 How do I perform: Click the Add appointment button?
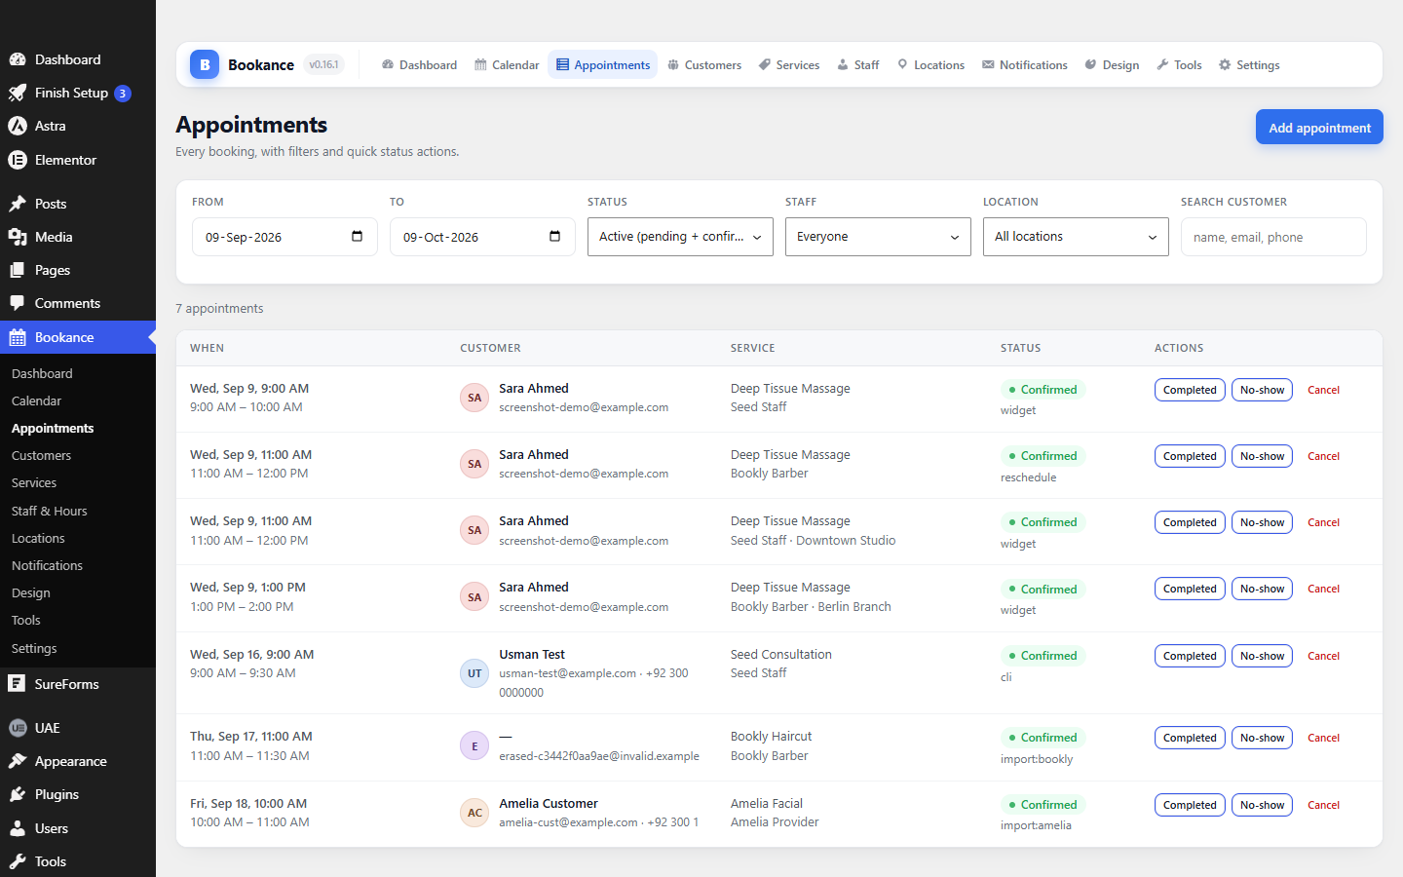tap(1319, 128)
